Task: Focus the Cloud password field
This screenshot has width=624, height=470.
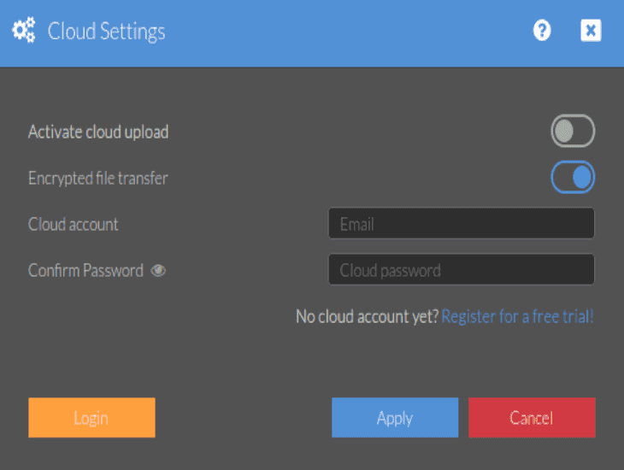Action: pos(461,270)
